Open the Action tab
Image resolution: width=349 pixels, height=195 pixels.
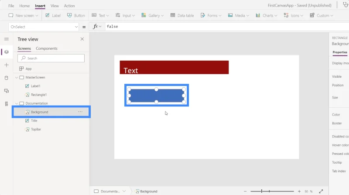point(69,6)
